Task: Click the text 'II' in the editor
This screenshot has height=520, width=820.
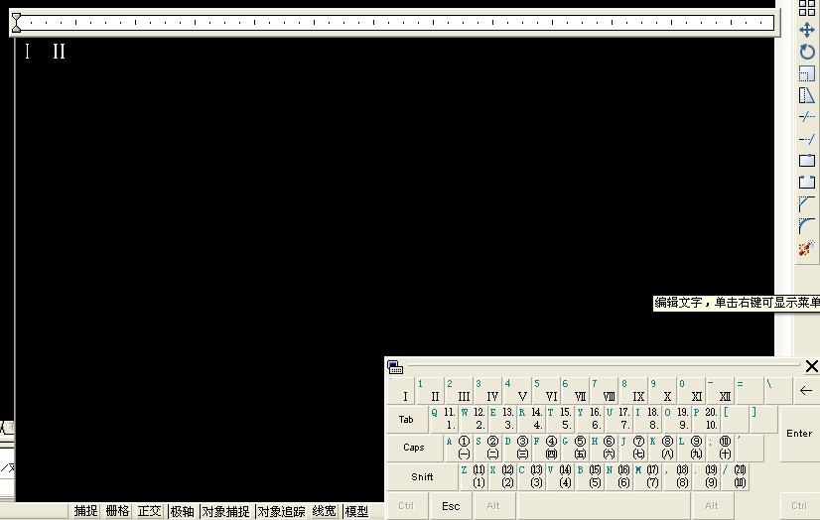Action: pos(60,52)
